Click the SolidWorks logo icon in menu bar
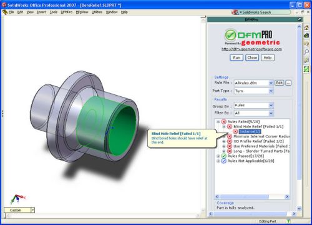This screenshot has height=225, width=312. click(x=5, y=12)
